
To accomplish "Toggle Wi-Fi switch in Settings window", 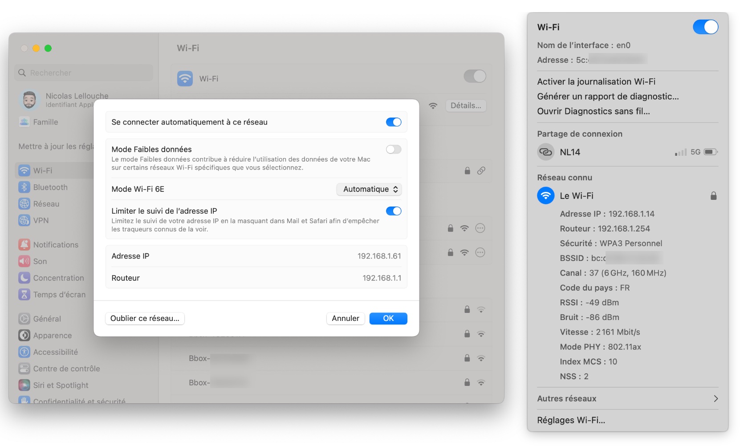I will (x=475, y=76).
